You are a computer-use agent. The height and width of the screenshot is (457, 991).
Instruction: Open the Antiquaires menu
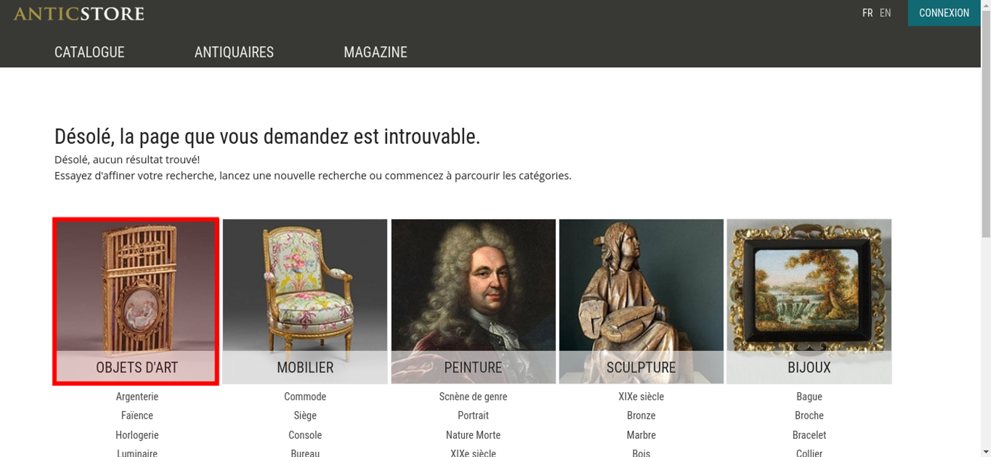coord(234,52)
